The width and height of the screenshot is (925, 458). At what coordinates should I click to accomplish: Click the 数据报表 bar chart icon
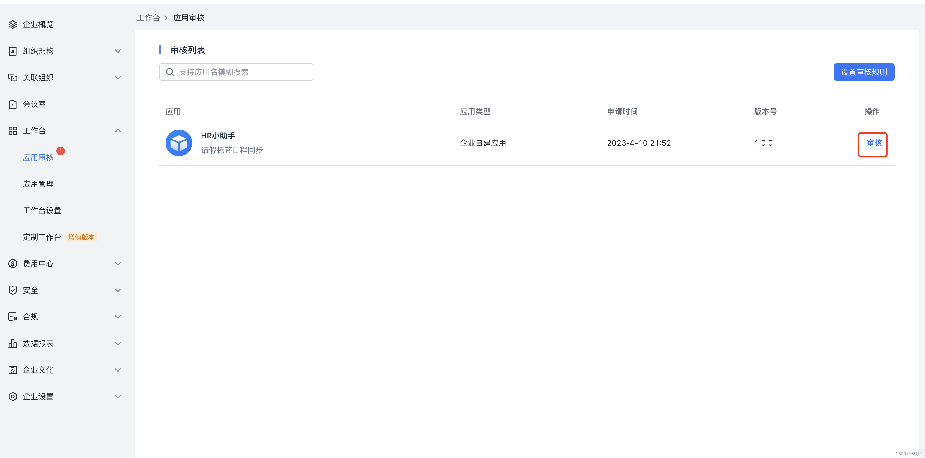point(12,343)
